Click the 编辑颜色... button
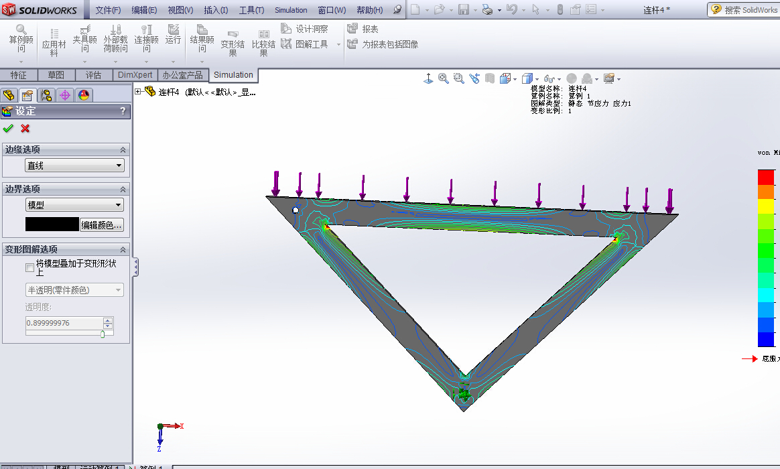This screenshot has width=780, height=469. point(101,225)
